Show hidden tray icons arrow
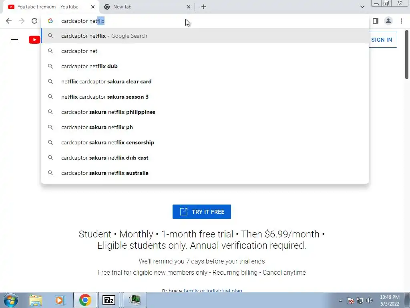This screenshot has height=308, width=410. point(340,300)
